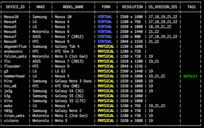This screenshot has width=204, height=128.
Task: Click resolution 1280 x 1080
Action: (131, 46)
